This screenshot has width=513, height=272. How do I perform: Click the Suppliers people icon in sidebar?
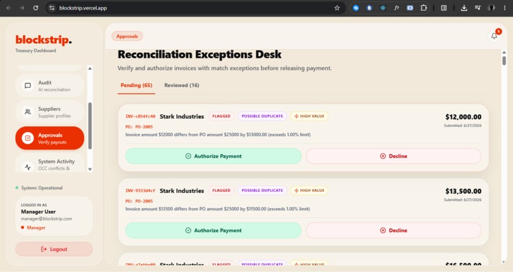click(x=28, y=112)
